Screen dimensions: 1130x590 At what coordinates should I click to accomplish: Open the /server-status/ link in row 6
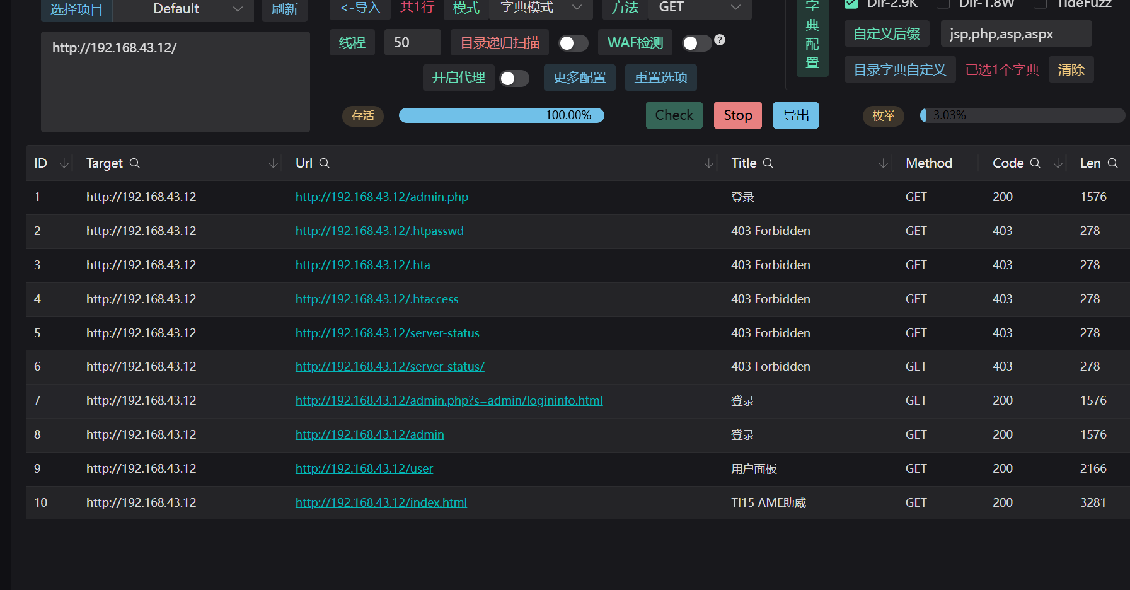390,367
